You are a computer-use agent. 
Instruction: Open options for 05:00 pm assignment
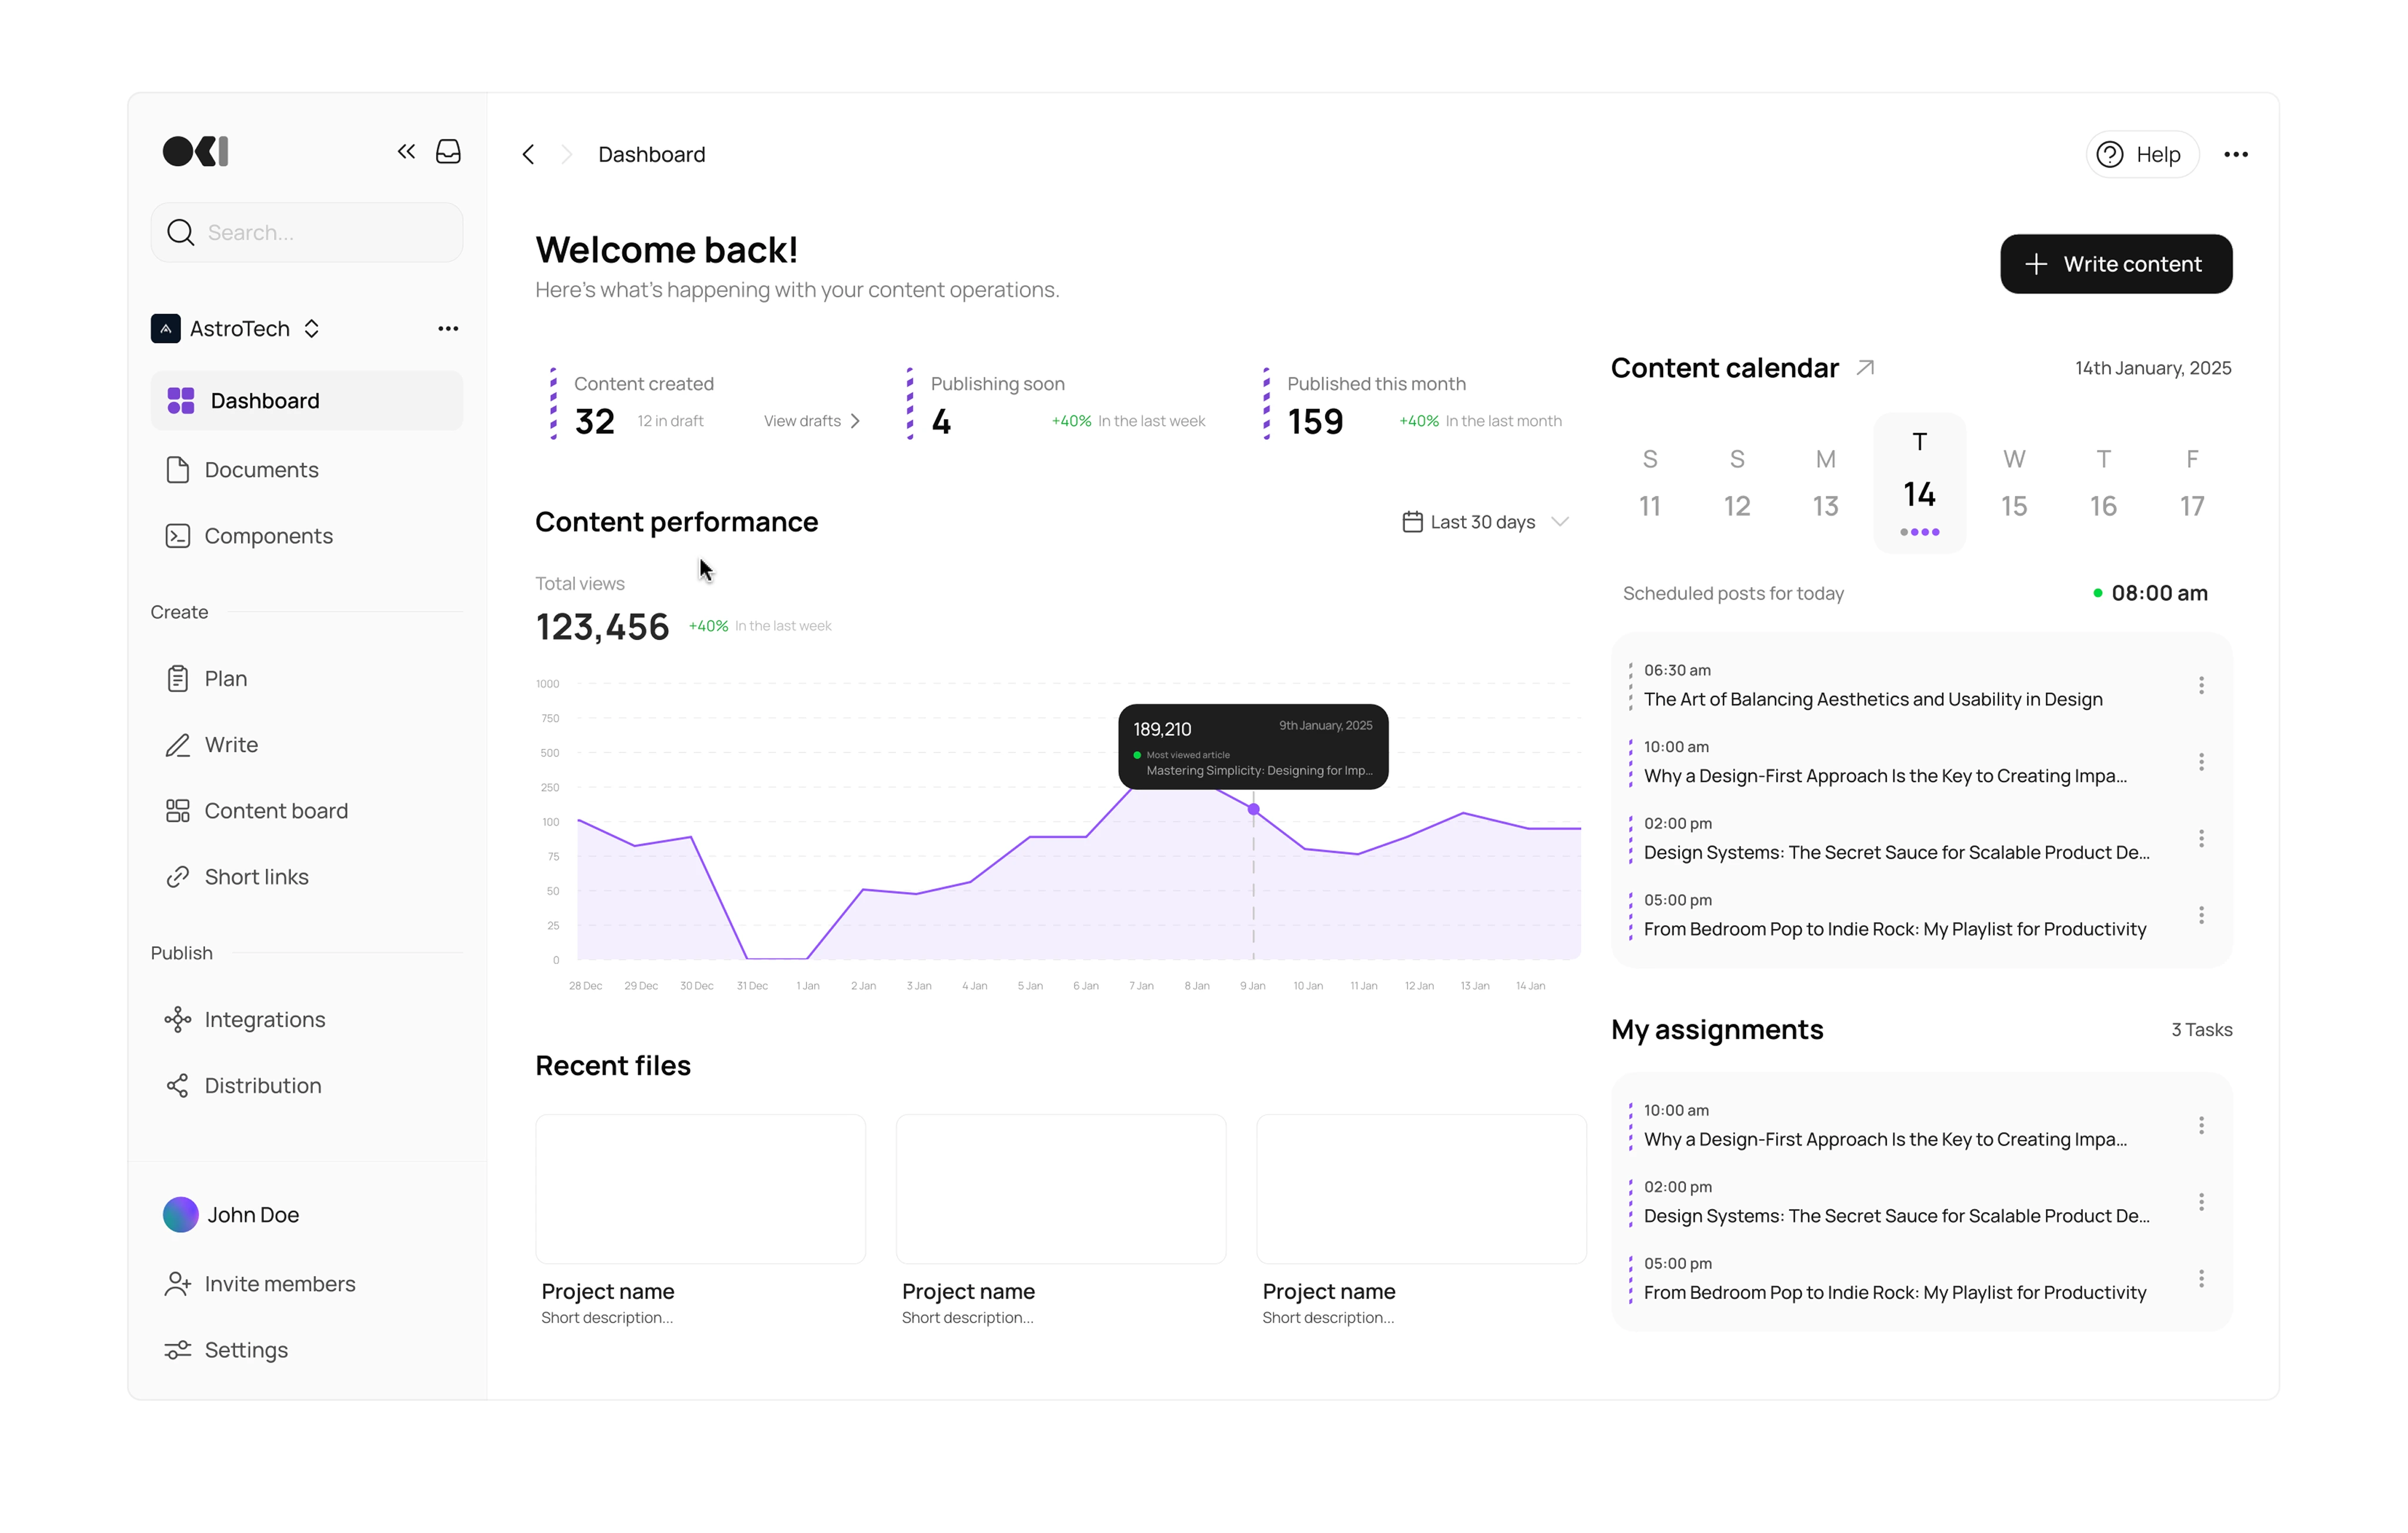2201,1279
